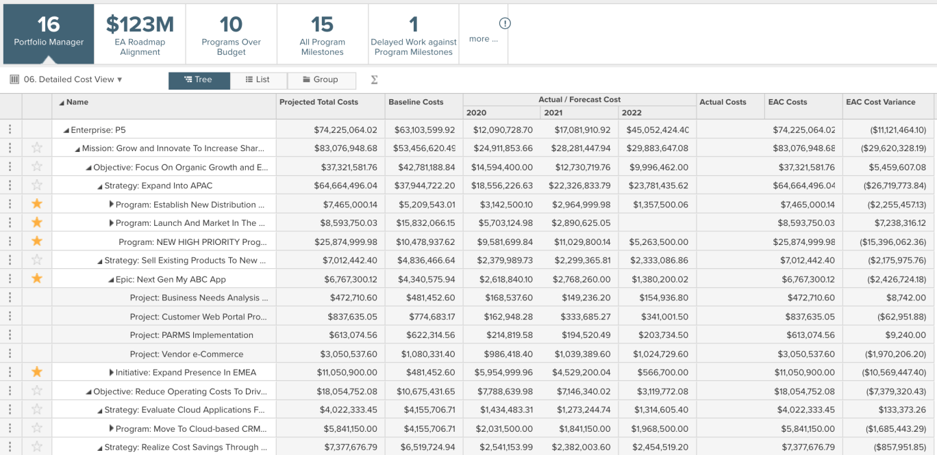This screenshot has height=455, width=937.
Task: Unstar Program: NEW HIGH PRIORITY
Action: 37,241
